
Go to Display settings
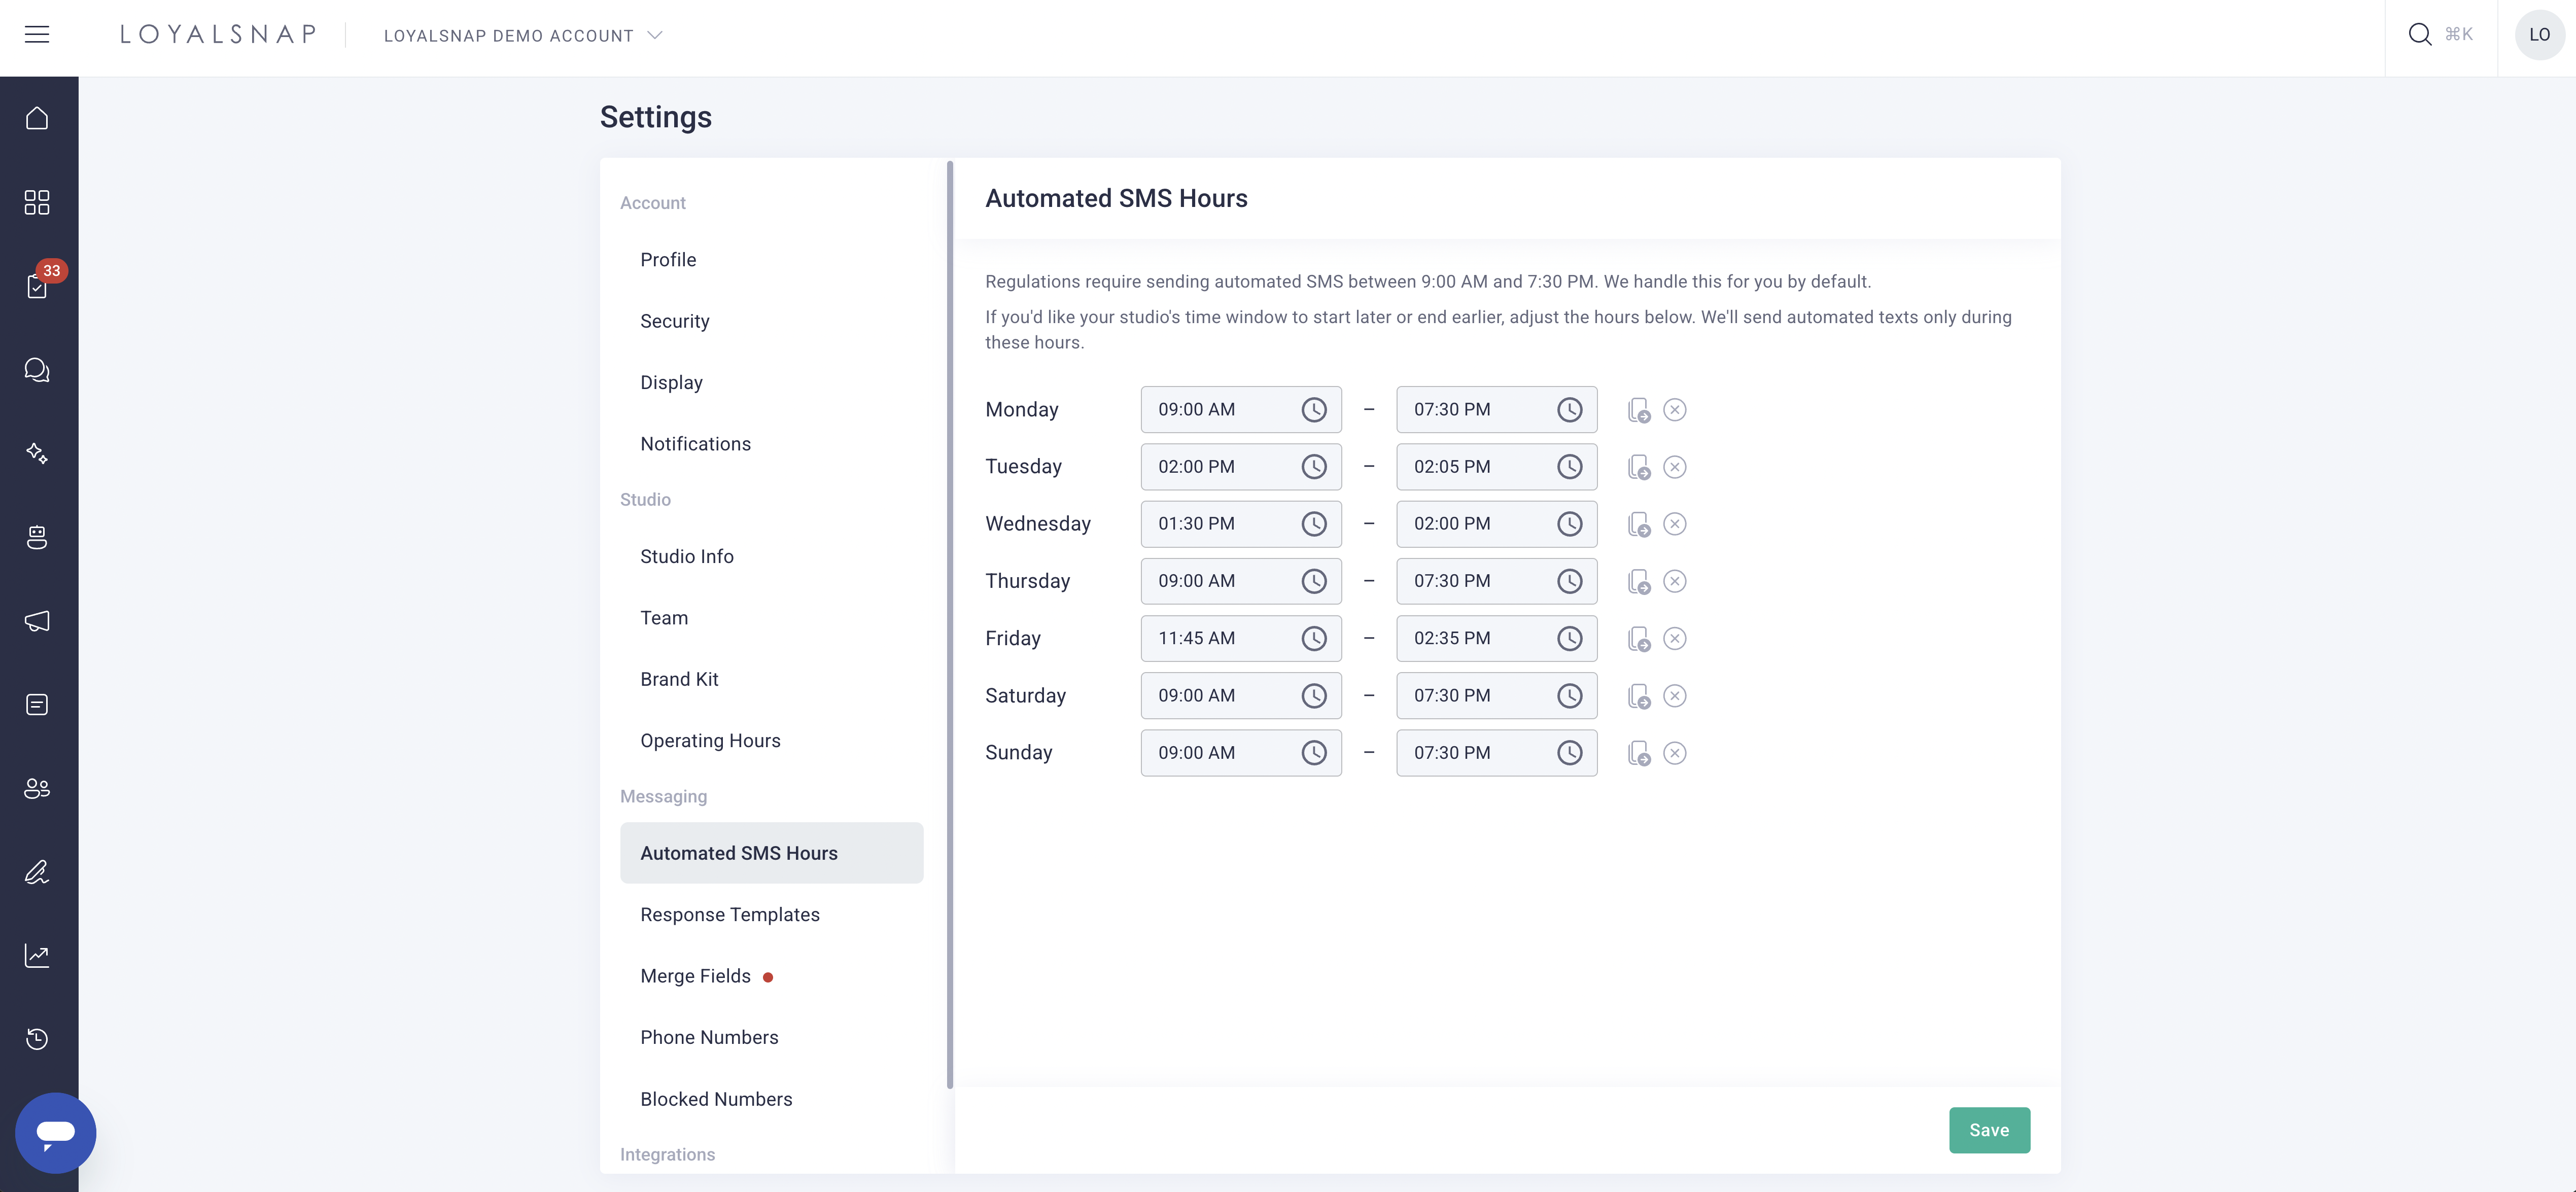pos(771,383)
